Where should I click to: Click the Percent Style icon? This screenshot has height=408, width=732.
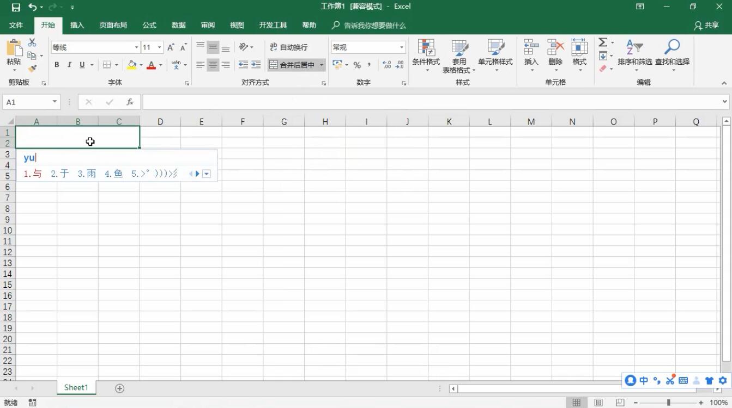[x=357, y=65]
